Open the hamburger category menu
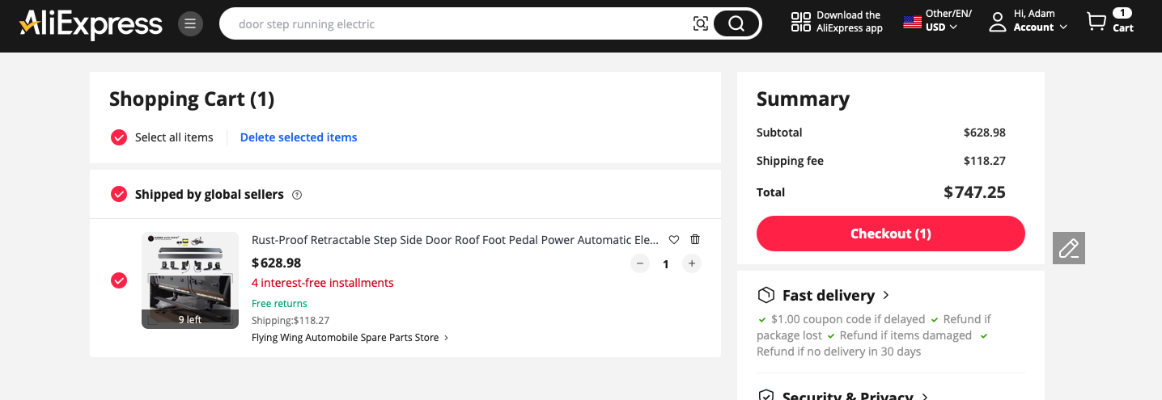This screenshot has height=400, width=1162. 190,23
